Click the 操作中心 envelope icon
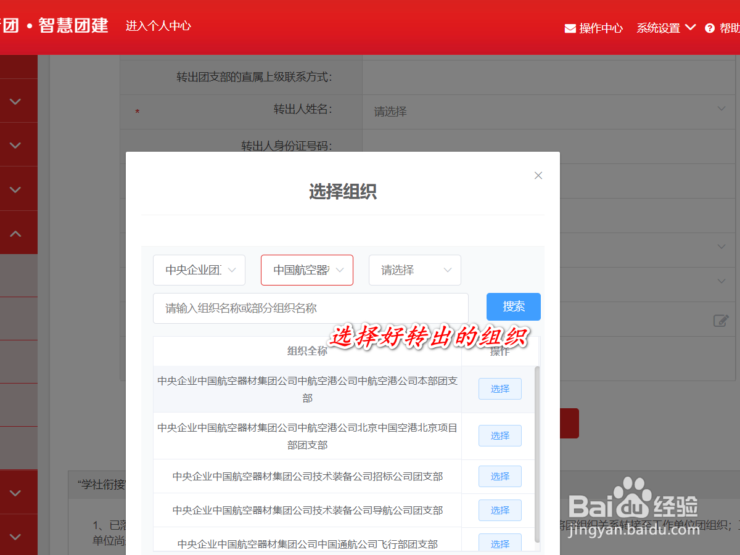The height and width of the screenshot is (555, 740). click(570, 28)
